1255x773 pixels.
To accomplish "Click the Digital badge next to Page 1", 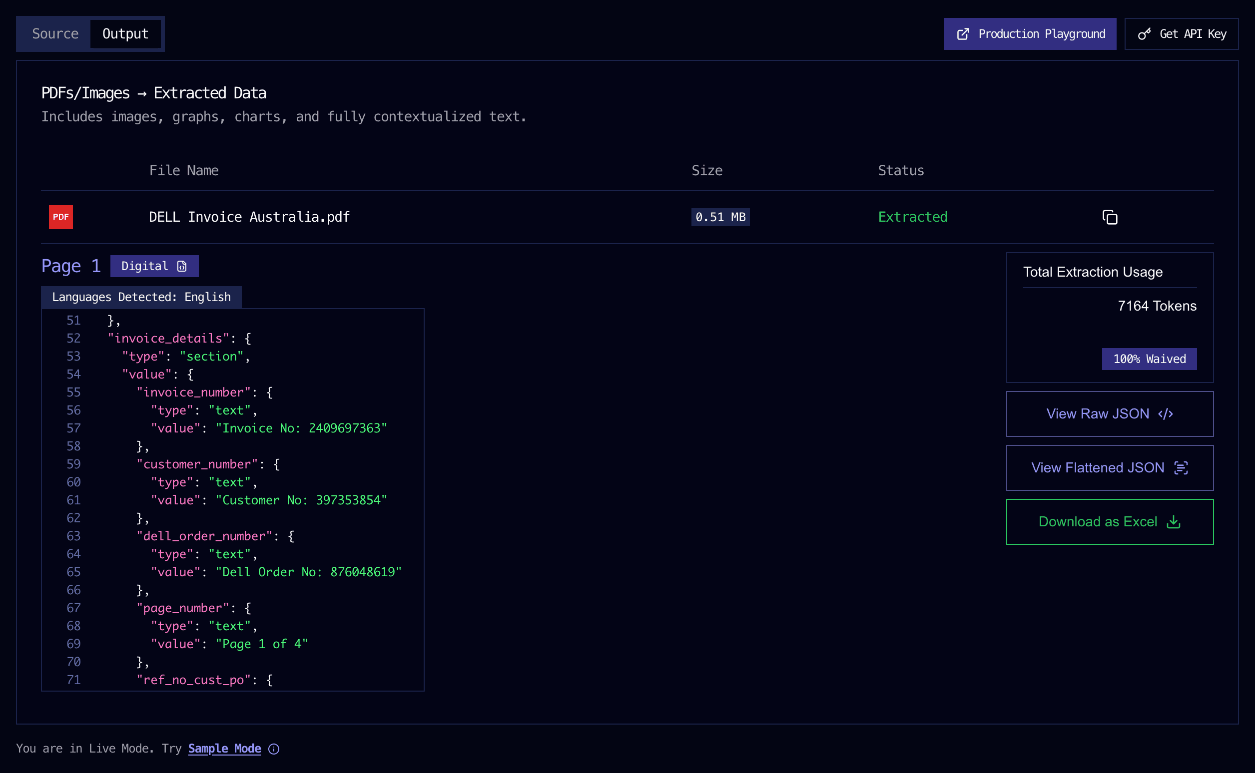I will 154,266.
